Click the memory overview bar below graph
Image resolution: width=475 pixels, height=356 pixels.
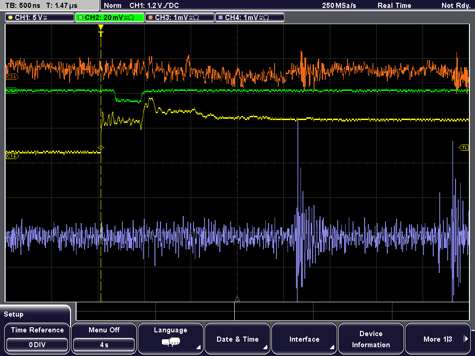273,311
